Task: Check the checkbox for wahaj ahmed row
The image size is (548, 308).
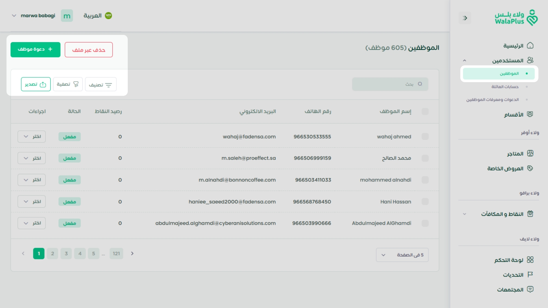Action: 425,136
